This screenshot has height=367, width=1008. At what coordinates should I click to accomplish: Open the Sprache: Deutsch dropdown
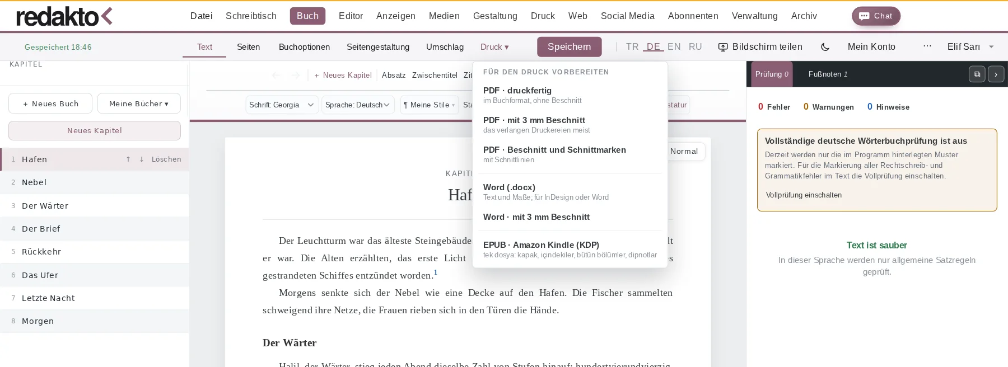pyautogui.click(x=358, y=105)
